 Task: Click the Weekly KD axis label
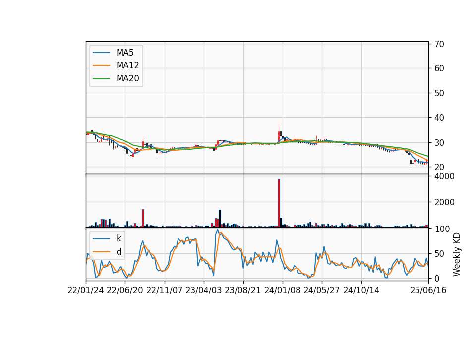click(457, 255)
